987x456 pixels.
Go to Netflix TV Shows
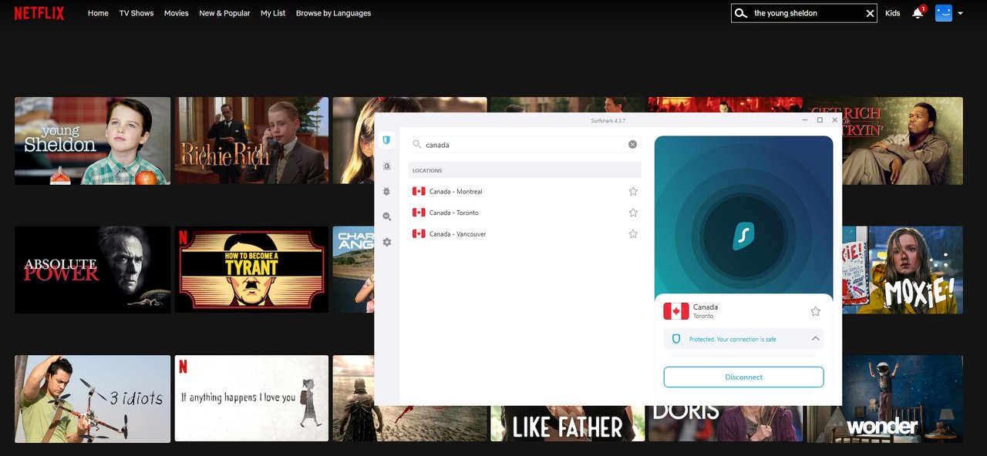click(136, 13)
